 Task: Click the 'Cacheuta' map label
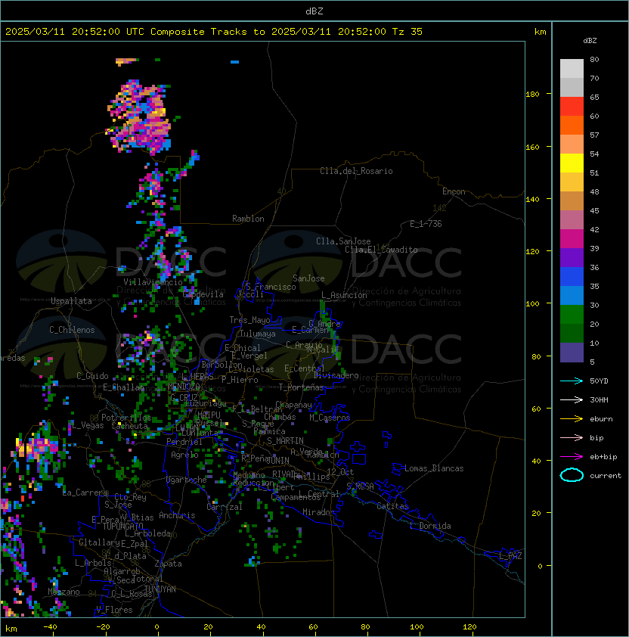[x=129, y=426]
